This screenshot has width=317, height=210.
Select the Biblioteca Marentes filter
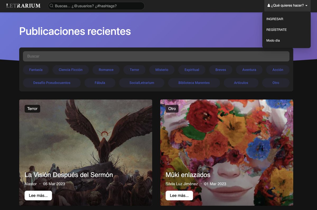194,83
